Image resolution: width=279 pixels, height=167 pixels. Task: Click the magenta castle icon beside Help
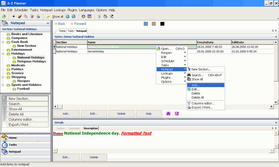pyautogui.click(x=168, y=113)
